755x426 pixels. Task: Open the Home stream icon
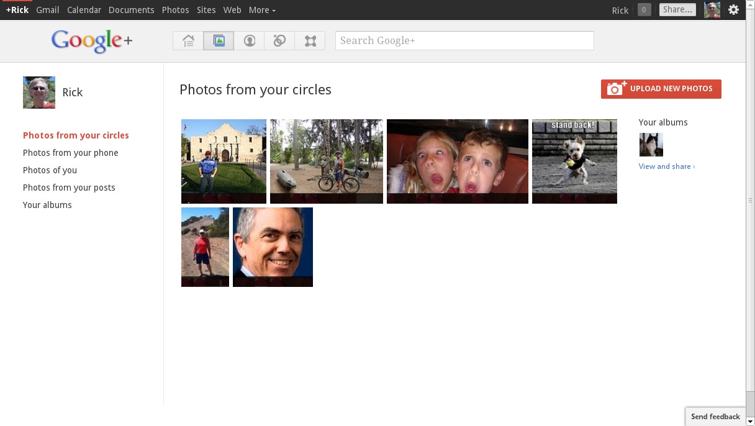coord(188,41)
